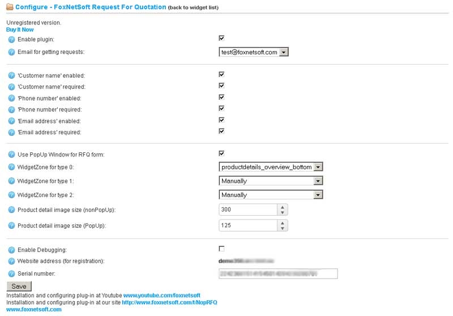This screenshot has width=453, height=316.
Task: Click the PopUp image size field showing 125
Action: pyautogui.click(x=249, y=225)
